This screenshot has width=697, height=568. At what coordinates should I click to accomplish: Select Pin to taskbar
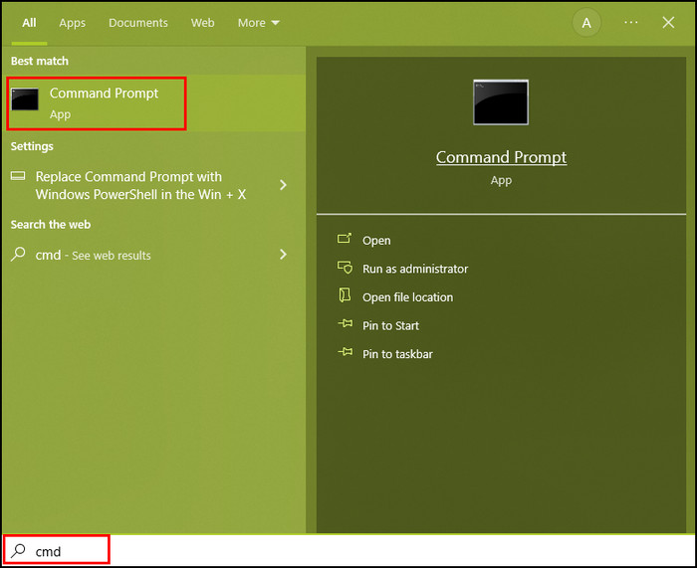coord(397,354)
